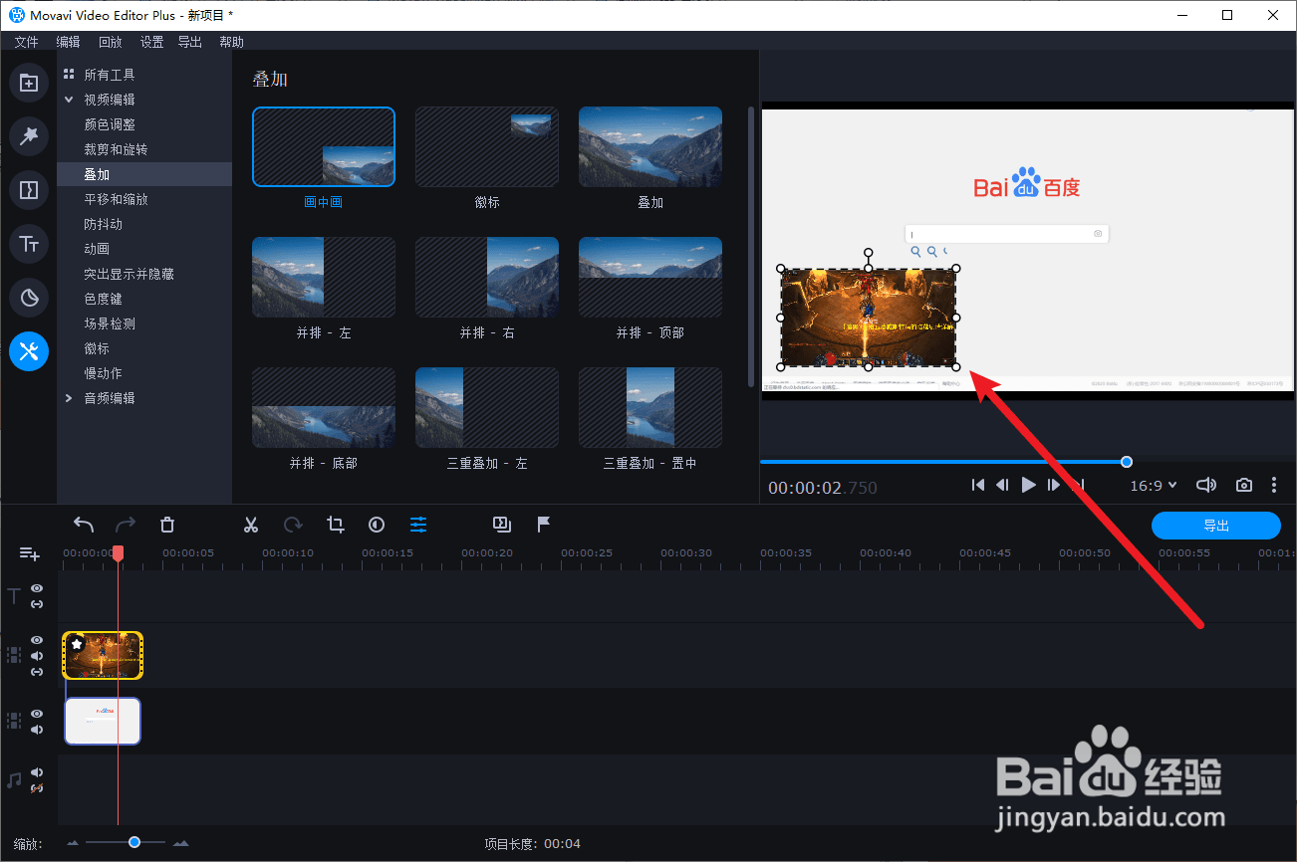This screenshot has height=862, width=1297.
Task: Click the zoom out timeline icon
Action: 73,844
